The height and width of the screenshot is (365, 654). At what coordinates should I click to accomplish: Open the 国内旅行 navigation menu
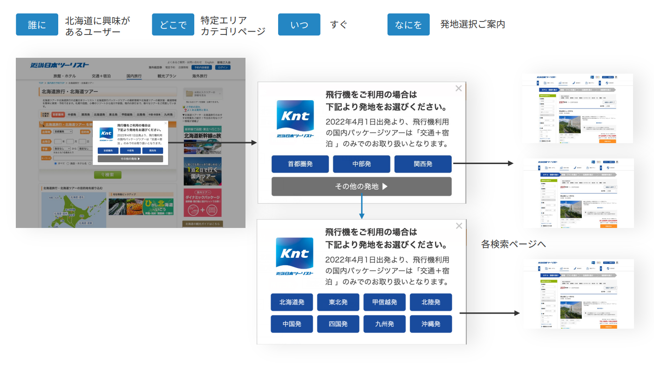(134, 76)
